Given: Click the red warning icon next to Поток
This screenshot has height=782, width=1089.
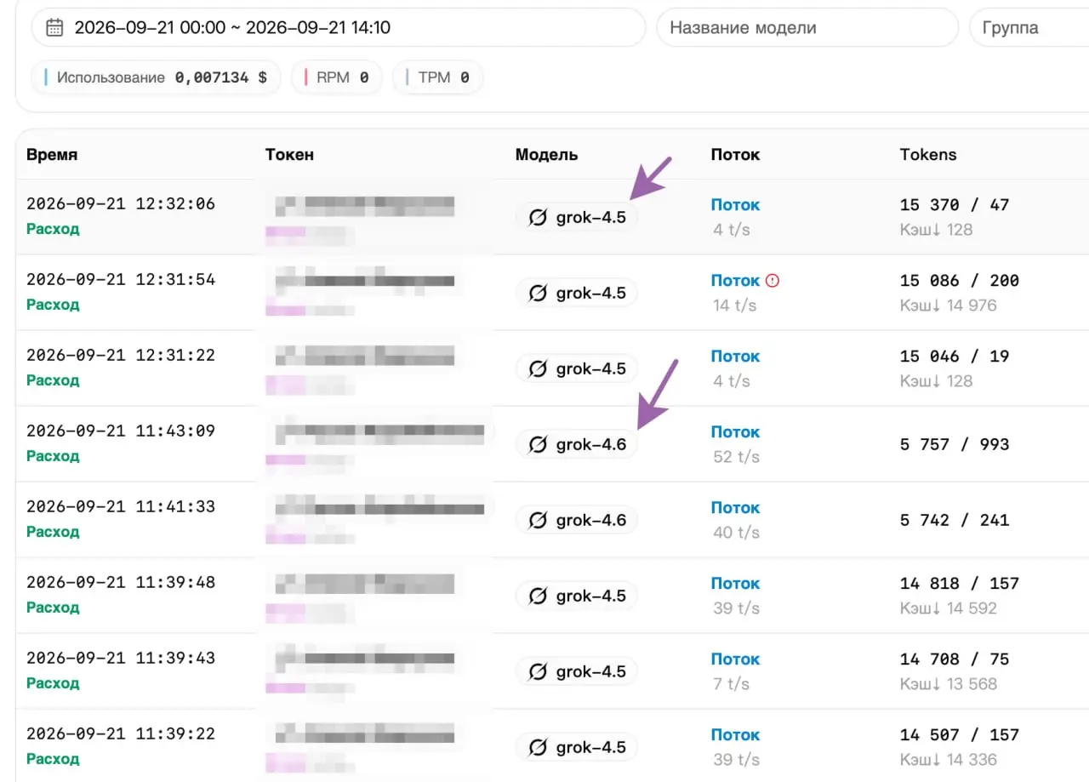Looking at the screenshot, I should [773, 280].
